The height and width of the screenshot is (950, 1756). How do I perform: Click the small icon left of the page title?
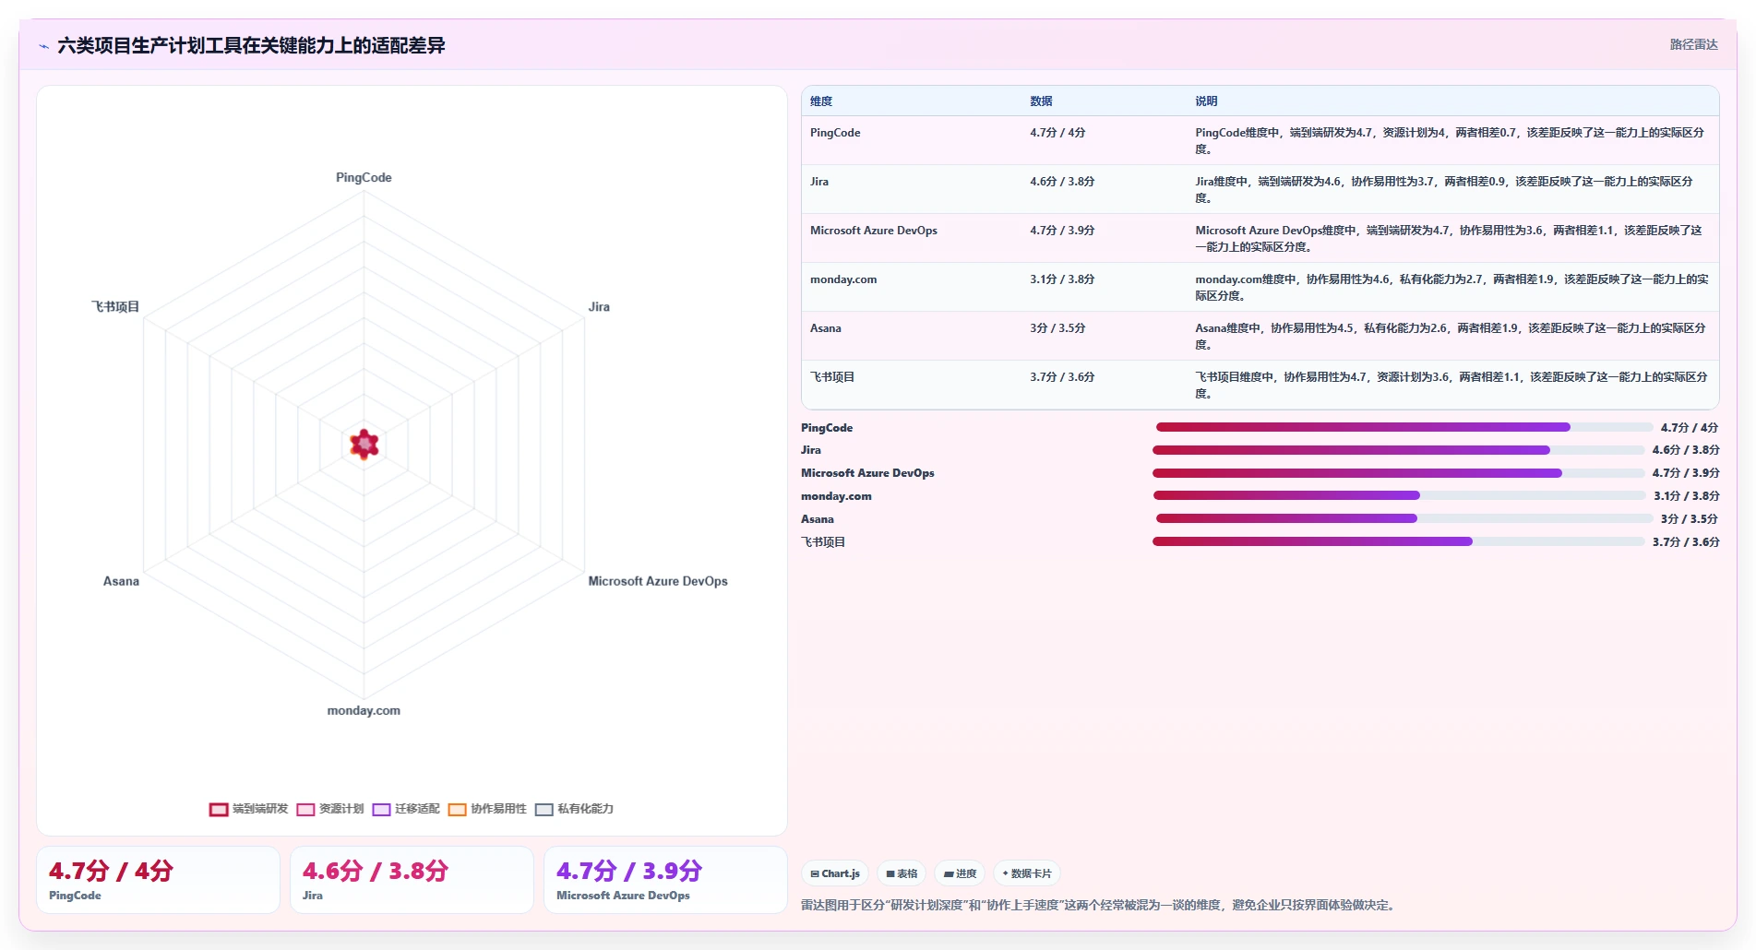click(x=43, y=46)
